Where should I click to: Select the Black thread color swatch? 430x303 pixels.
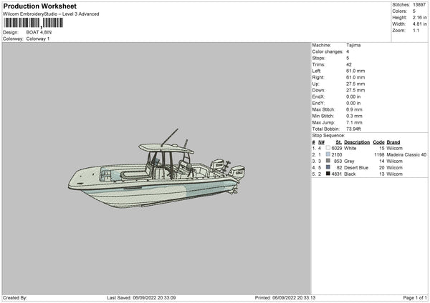(328, 174)
